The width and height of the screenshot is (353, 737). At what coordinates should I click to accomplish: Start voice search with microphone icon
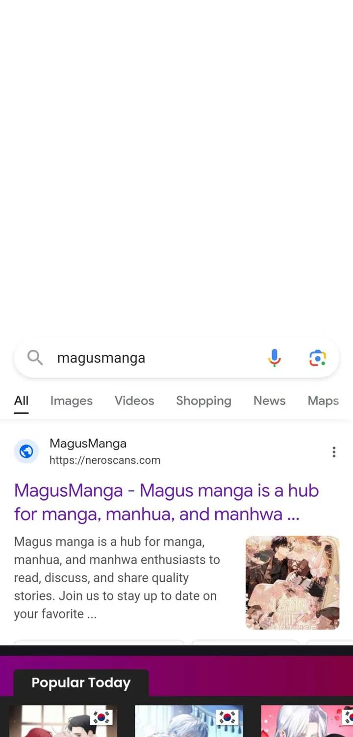(275, 358)
